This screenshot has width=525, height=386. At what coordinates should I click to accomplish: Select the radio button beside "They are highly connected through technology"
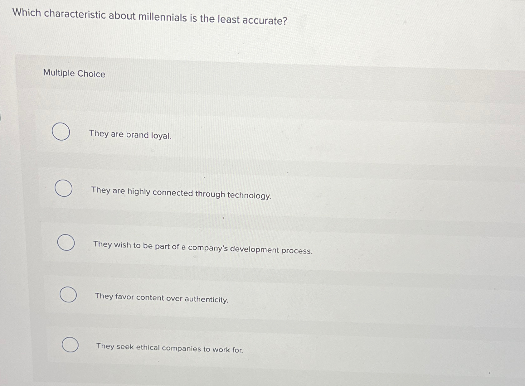63,188
